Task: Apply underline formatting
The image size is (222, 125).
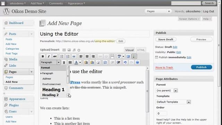Action: tap(64, 62)
